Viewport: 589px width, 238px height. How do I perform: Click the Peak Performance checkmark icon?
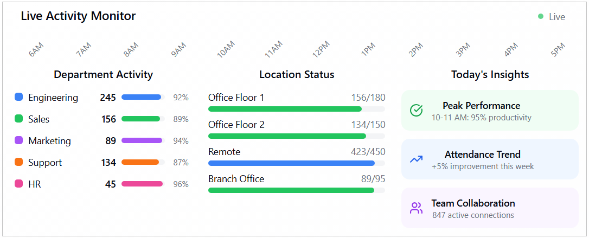coord(416,111)
